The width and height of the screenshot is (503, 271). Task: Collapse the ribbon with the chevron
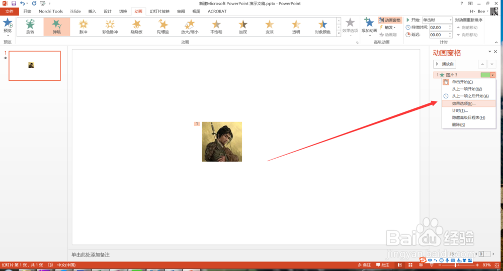[x=496, y=42]
